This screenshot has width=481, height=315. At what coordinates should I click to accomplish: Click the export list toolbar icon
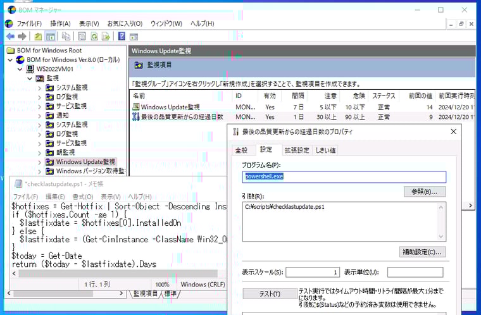106,37
